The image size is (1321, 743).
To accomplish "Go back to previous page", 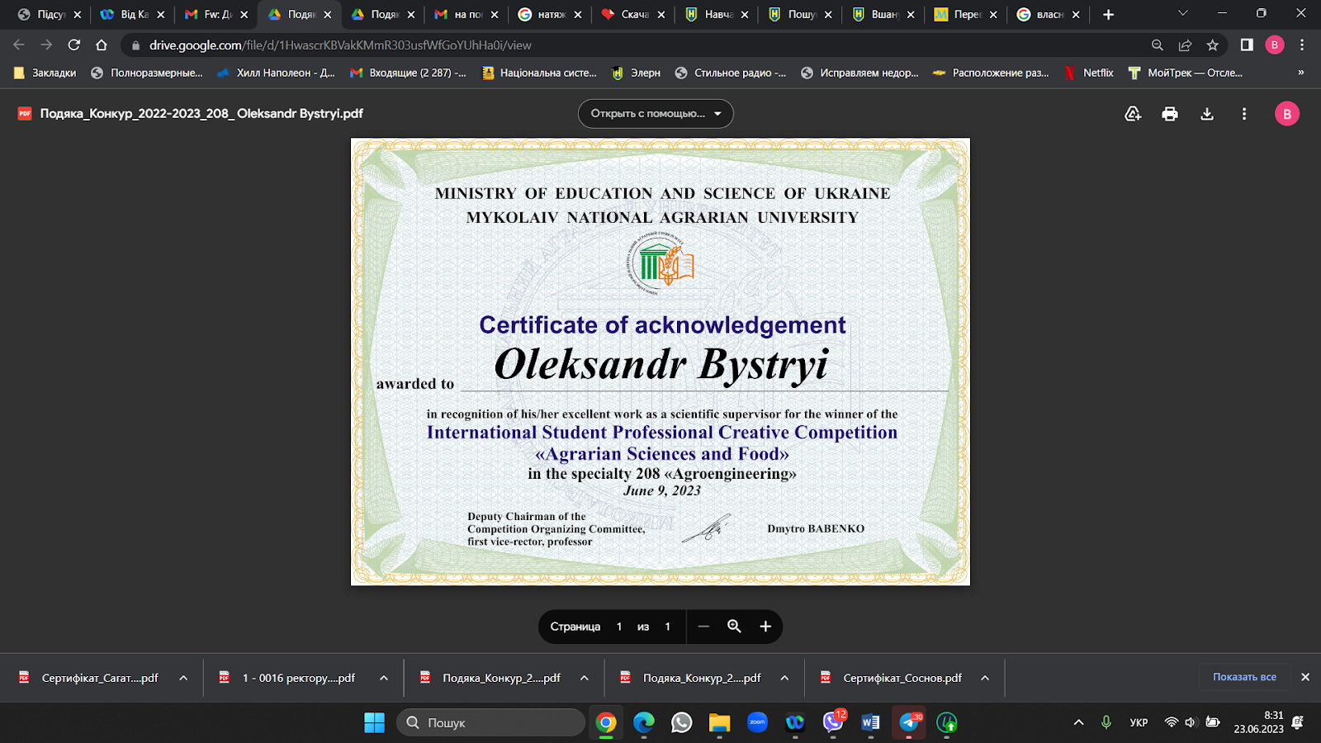I will (19, 45).
